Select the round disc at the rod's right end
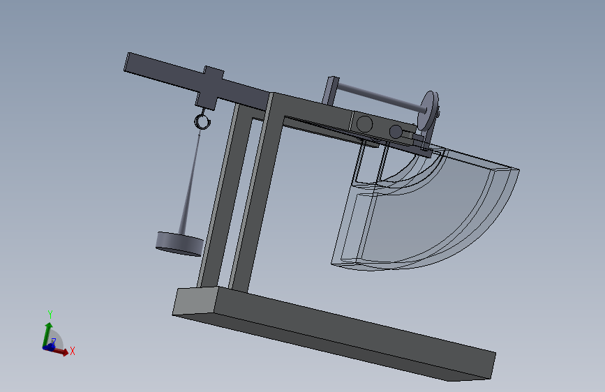Screen dimensions: 605x392 428,111
